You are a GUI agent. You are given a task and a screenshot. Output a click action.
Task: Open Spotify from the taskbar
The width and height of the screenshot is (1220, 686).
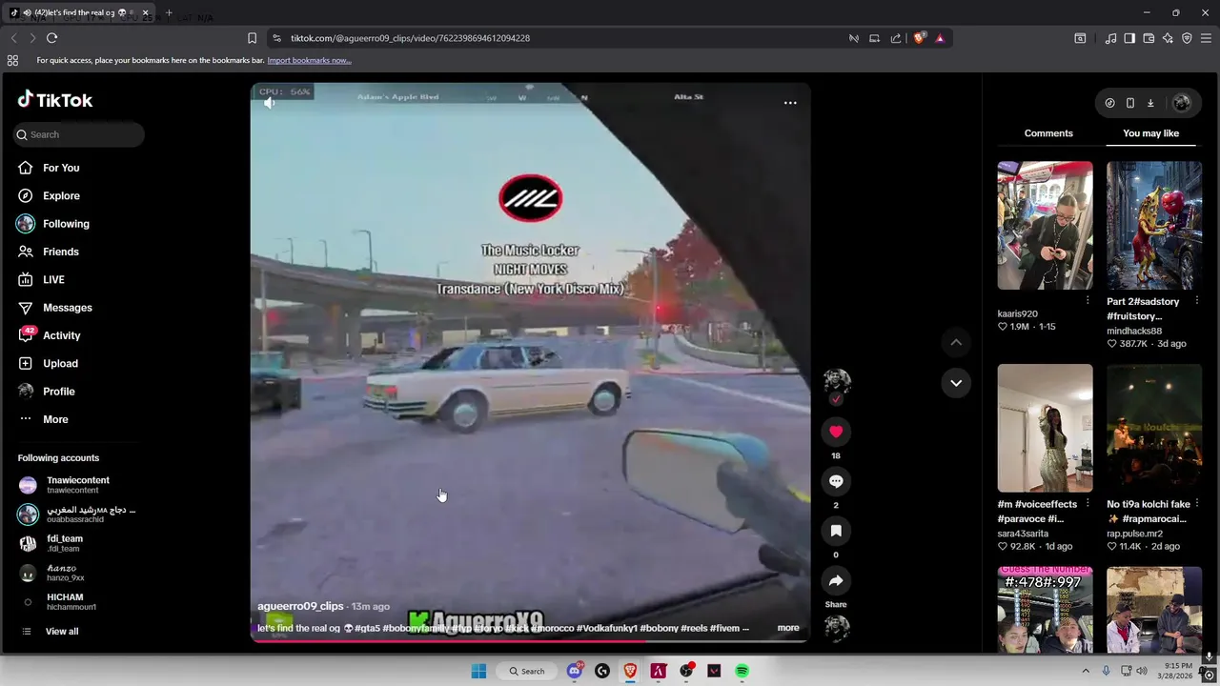tap(742, 671)
